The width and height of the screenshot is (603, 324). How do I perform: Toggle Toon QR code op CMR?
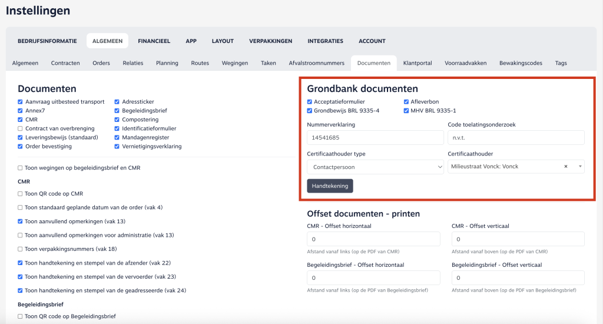point(21,194)
